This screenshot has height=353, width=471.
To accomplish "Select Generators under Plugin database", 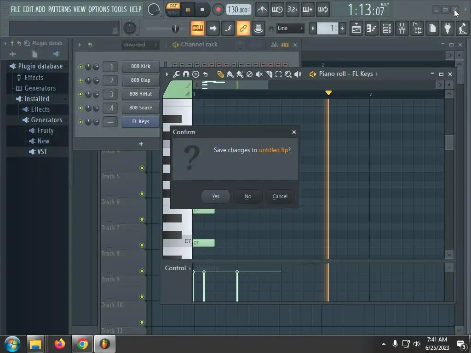I will click(x=40, y=88).
